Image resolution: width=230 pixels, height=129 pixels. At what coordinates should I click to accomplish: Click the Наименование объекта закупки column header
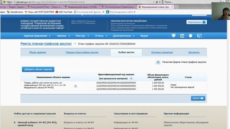coord(53,77)
